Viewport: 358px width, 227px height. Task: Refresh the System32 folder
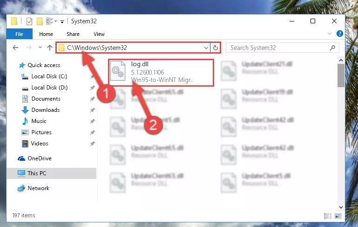(215, 48)
